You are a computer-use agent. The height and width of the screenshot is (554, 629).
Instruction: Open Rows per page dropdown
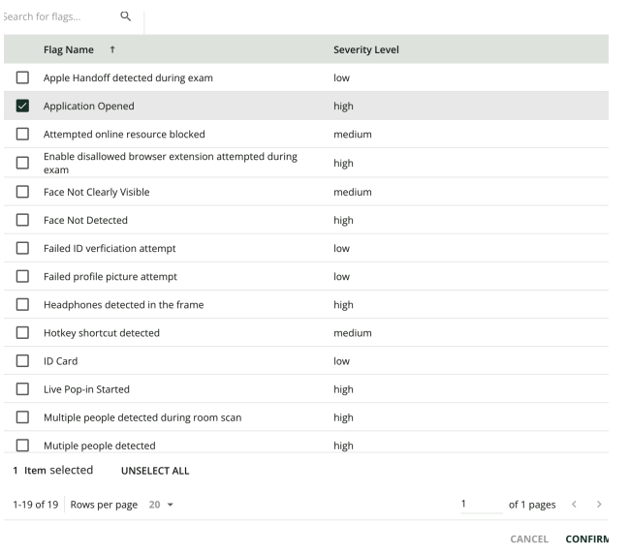(x=161, y=505)
